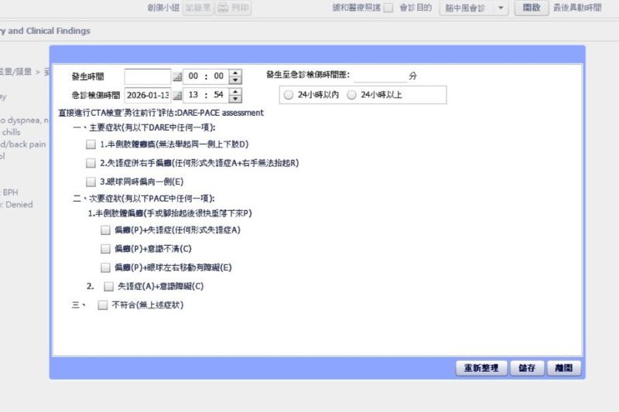The image size is (619, 412).
Task: Click 發生至急診檢傷時間差 minutes field
Action: pos(380,75)
